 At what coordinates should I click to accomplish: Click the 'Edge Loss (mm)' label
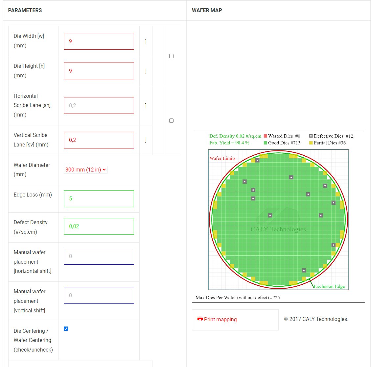[x=33, y=195]
